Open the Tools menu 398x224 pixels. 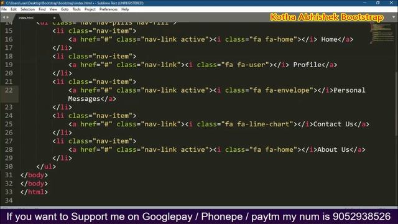coord(76,9)
